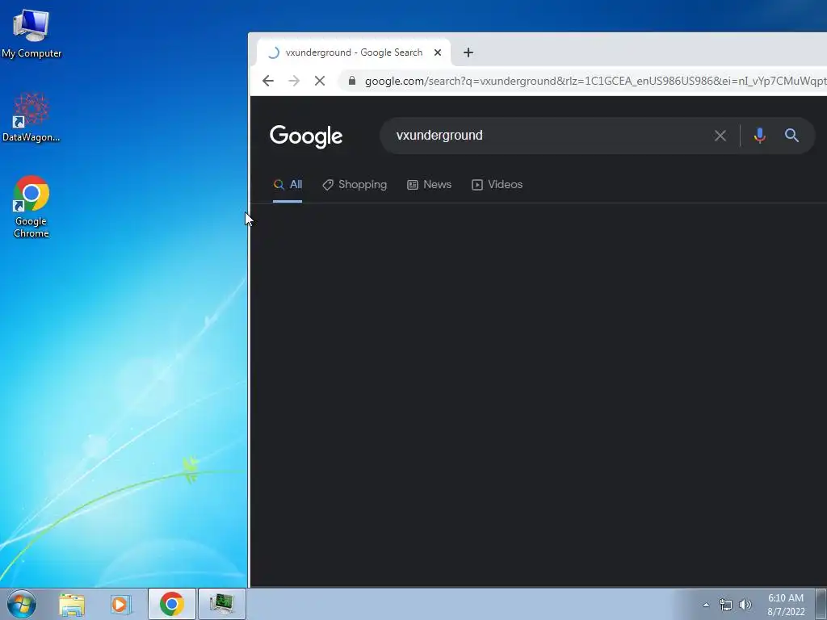The width and height of the screenshot is (827, 620).
Task: Switch to Shopping results
Action: click(x=355, y=185)
